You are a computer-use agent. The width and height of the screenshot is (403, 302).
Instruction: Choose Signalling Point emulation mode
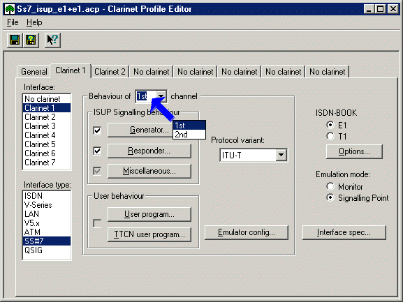point(330,197)
